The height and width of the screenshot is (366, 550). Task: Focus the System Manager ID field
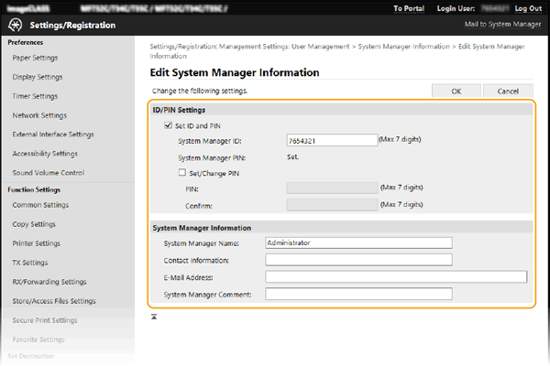(x=331, y=141)
